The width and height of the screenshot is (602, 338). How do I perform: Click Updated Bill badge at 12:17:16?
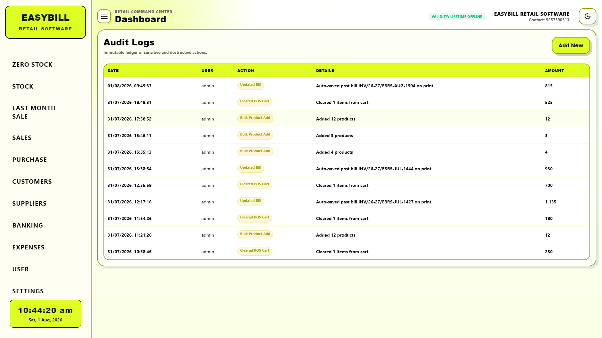(x=251, y=201)
